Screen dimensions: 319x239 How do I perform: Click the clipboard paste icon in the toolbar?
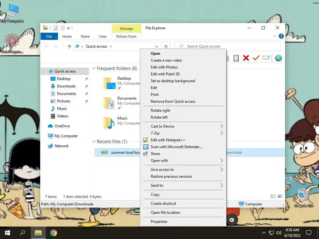click(236, 58)
